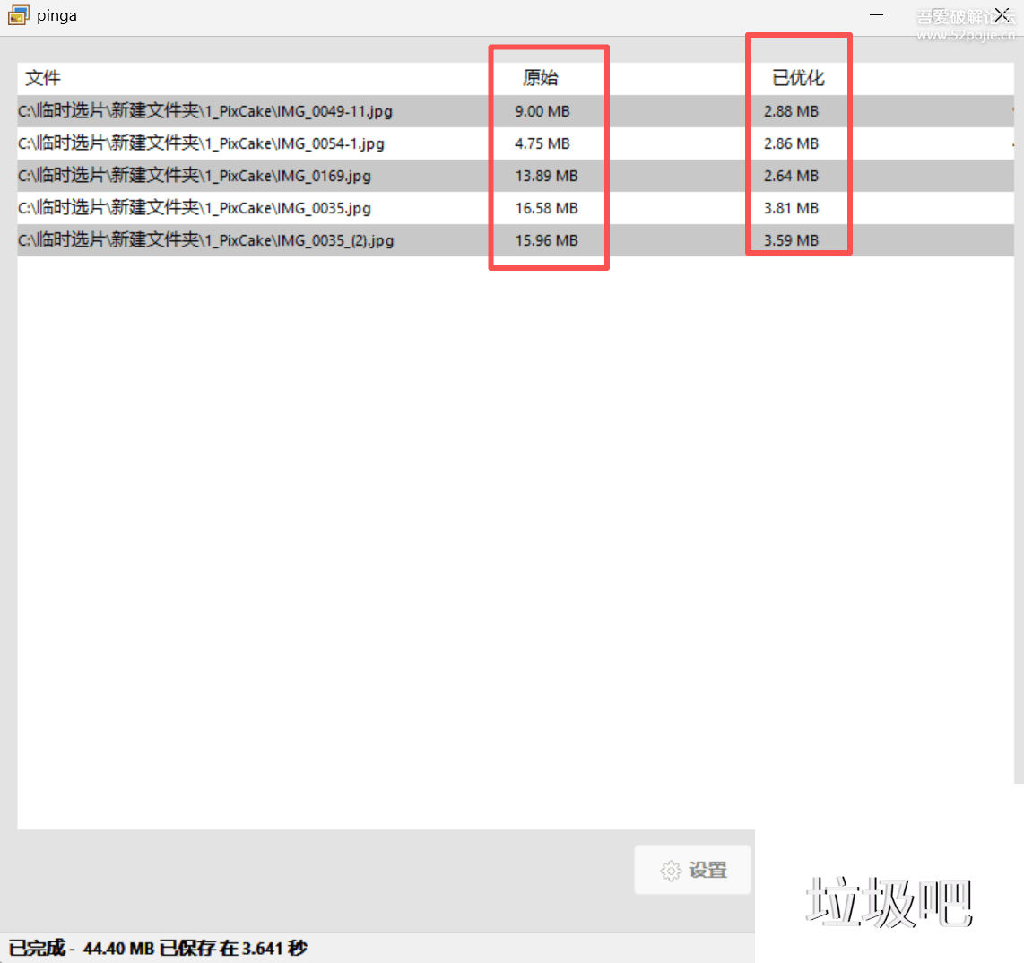Viewport: 1024px width, 963px height.
Task: Click the empty area below the file list
Action: pos(386,538)
